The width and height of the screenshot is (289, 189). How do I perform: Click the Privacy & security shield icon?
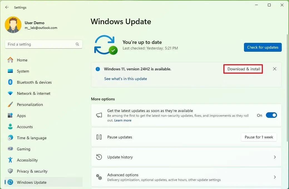pos(10,171)
